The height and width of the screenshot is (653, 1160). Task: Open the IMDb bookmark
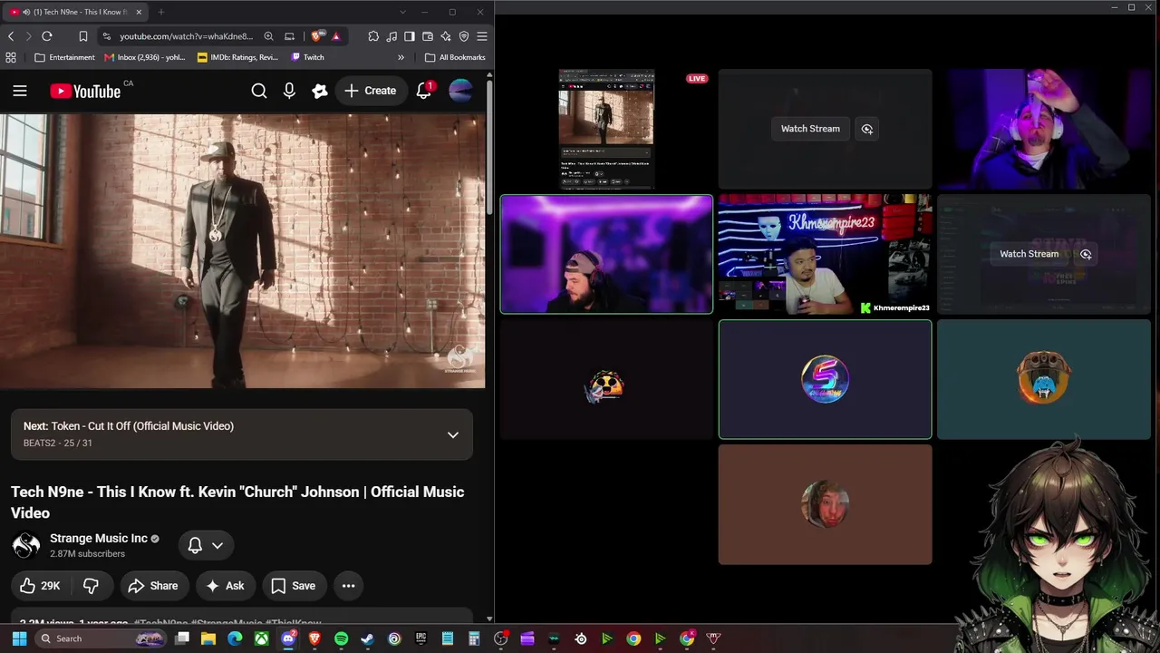(x=237, y=57)
